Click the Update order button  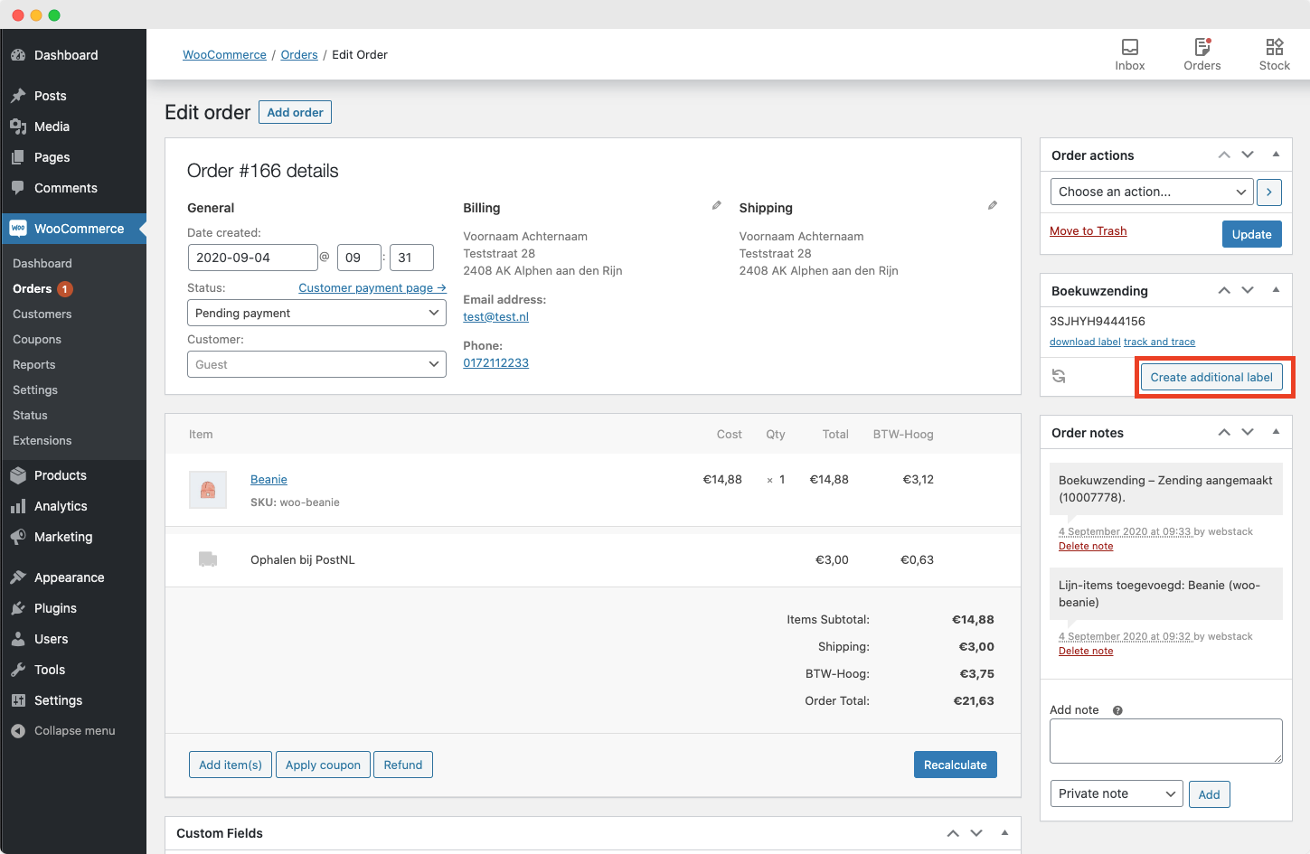[x=1251, y=234]
